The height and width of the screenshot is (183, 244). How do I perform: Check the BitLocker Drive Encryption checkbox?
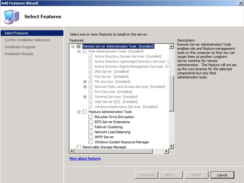91,117
